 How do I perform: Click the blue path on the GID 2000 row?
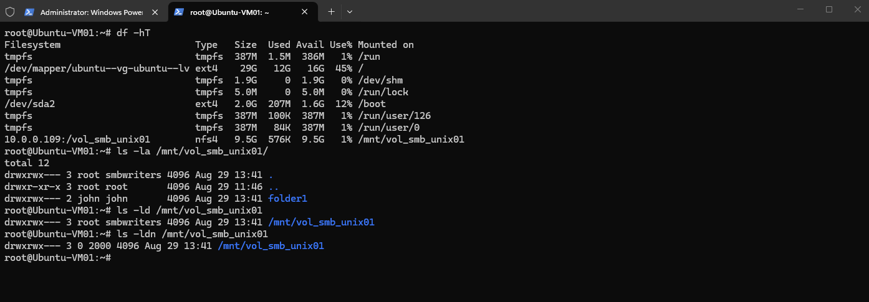click(x=271, y=246)
